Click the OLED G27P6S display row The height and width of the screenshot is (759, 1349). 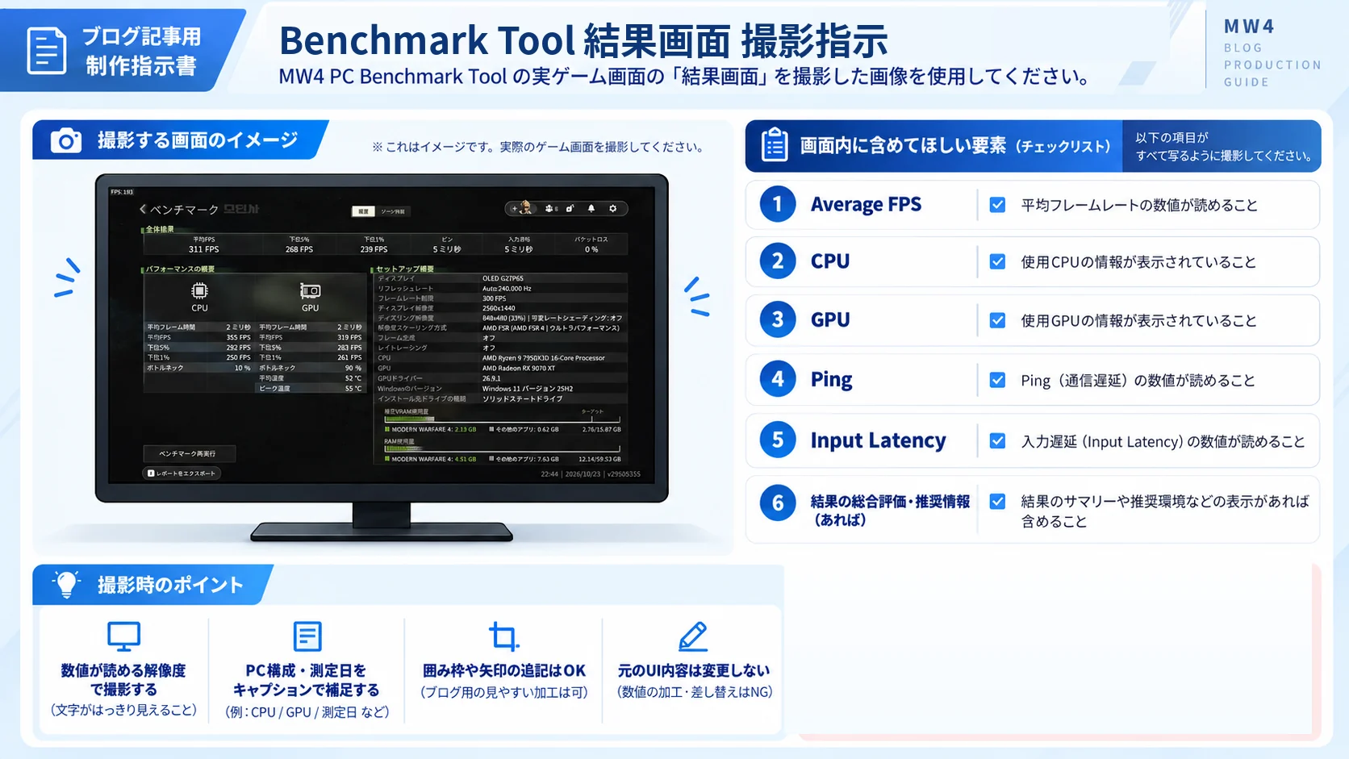click(x=501, y=278)
